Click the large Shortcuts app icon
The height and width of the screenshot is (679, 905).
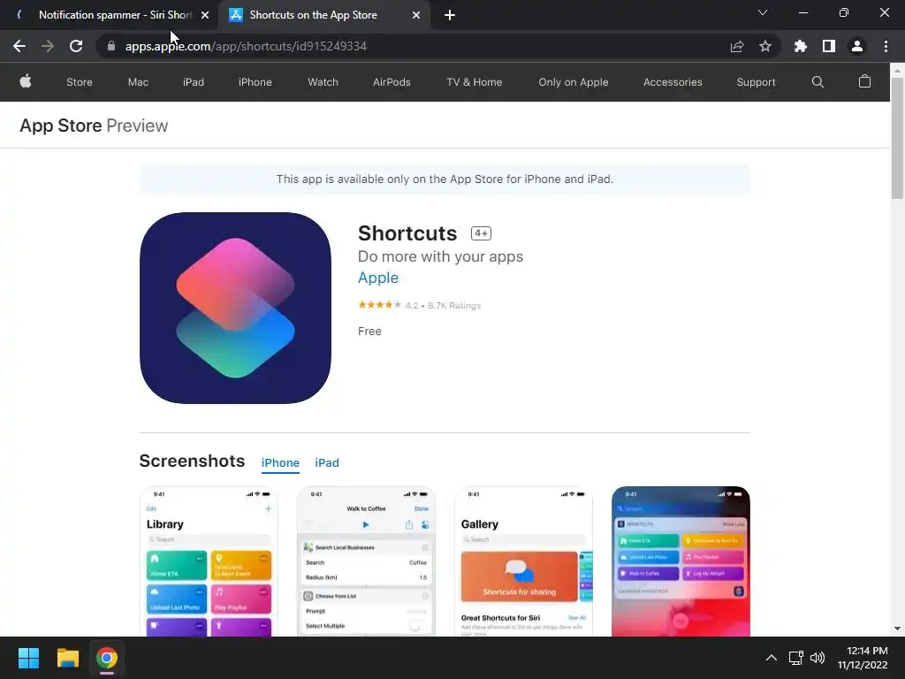tap(235, 308)
